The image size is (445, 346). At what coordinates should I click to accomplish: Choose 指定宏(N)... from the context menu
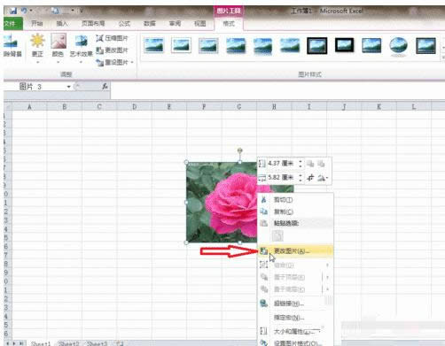coord(295,318)
